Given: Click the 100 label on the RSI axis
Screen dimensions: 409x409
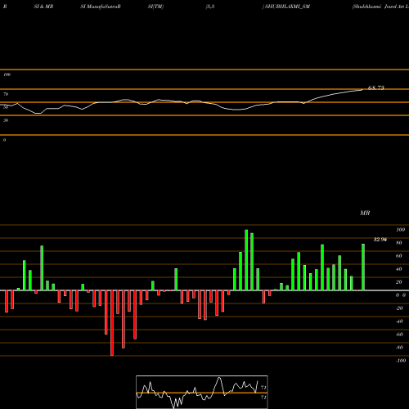Looking at the screenshot, I should [7, 74].
